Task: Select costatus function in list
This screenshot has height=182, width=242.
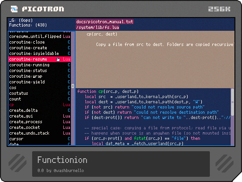Action: coord(40,93)
